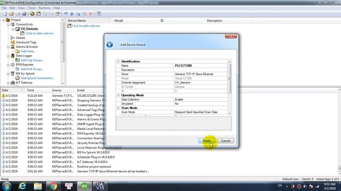Collapse the IoT Gateway tree node
The width and height of the screenshot is (341, 191).
coord(9,83)
